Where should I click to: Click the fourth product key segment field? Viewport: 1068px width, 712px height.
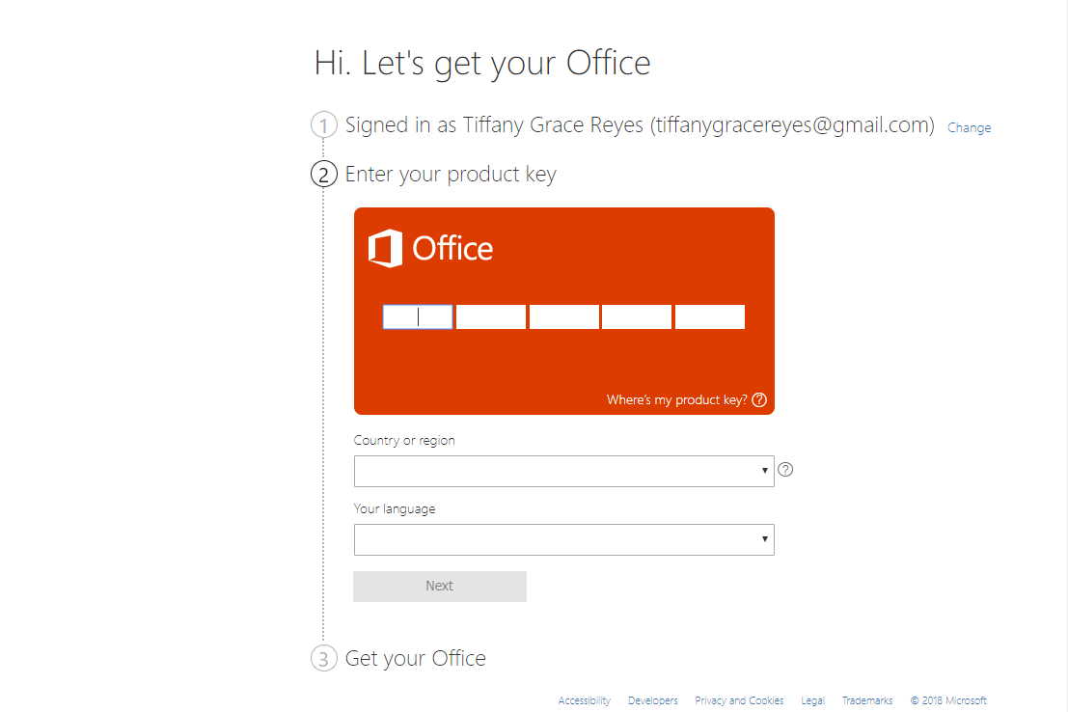click(637, 316)
